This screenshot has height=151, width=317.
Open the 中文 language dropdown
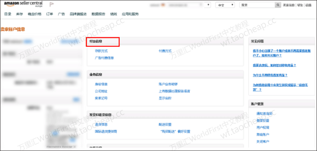point(225,5)
